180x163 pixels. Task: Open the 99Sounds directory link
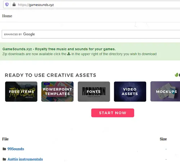(x=16, y=149)
